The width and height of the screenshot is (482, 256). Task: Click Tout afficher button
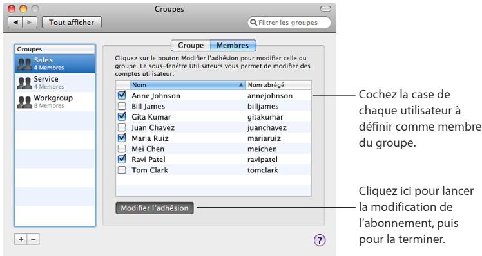tap(72, 23)
